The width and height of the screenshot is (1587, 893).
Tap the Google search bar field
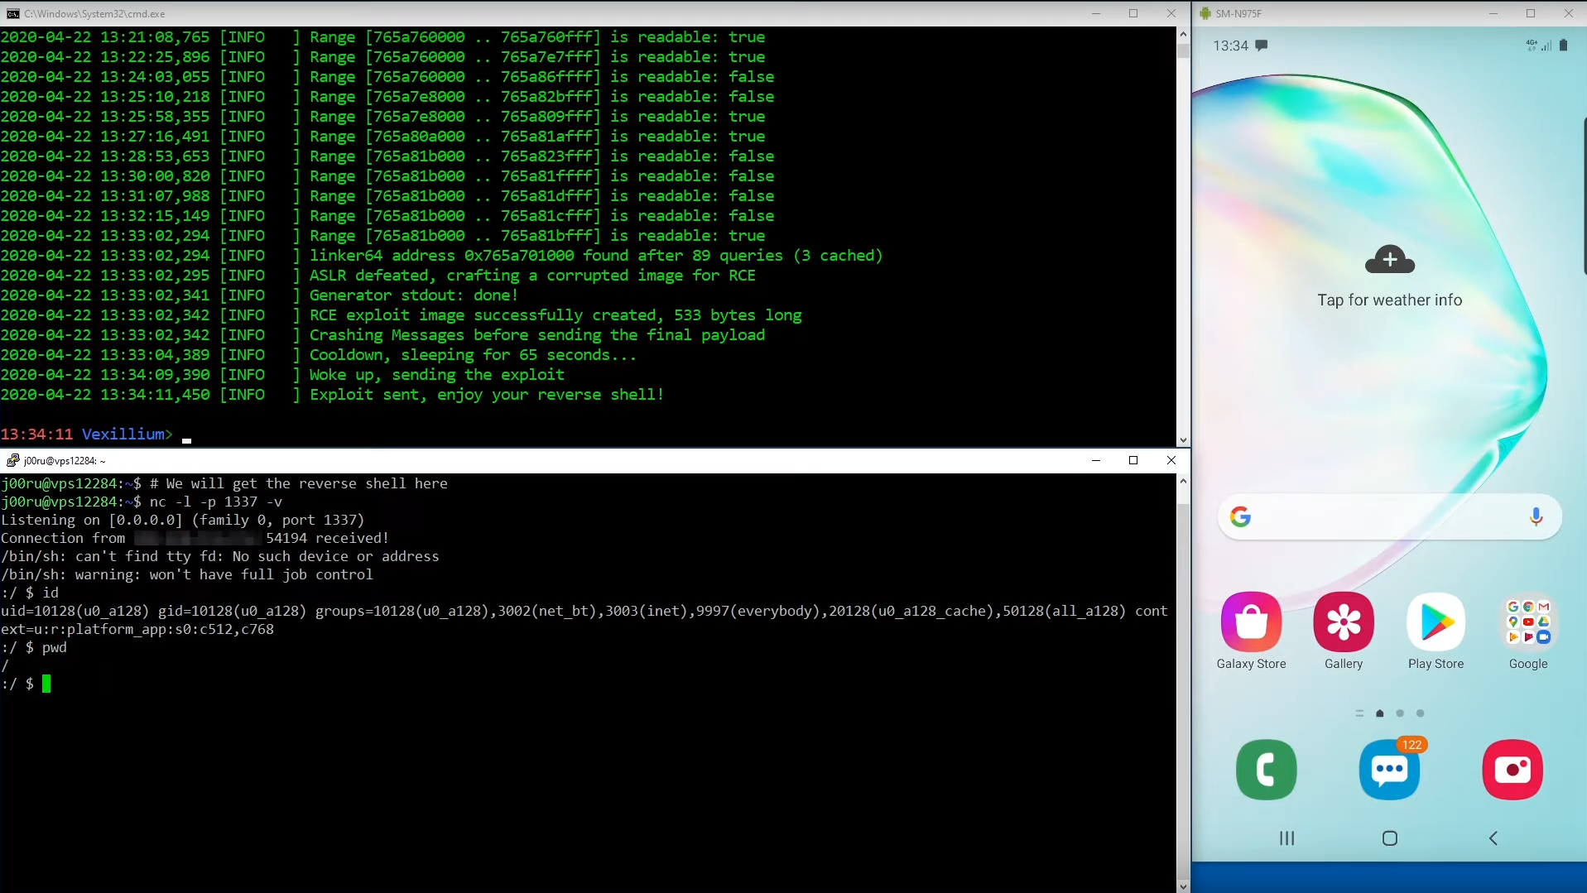point(1389,517)
